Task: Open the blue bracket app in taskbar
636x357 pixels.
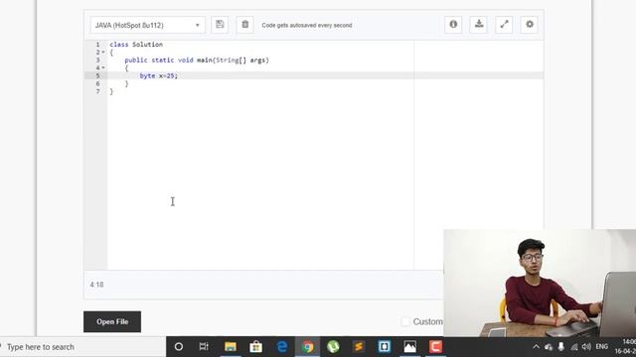Action: point(385,347)
